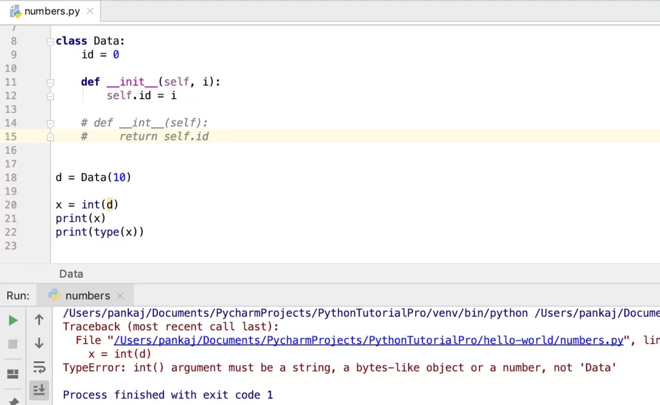The image size is (660, 405).
Task: Click the 'id = 0' code line
Action: tap(100, 55)
